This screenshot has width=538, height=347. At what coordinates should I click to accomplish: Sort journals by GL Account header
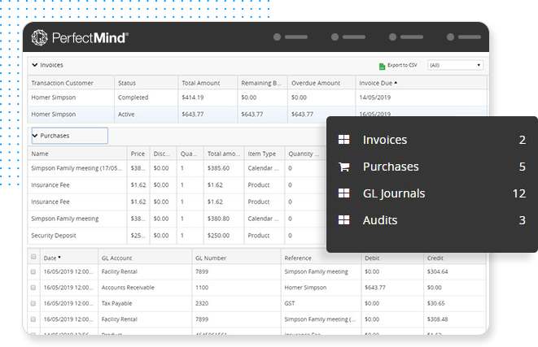click(116, 258)
